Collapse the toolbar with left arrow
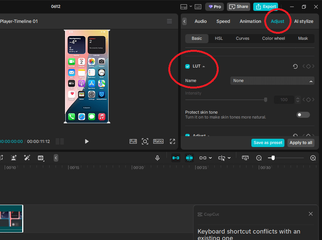 [56, 158]
